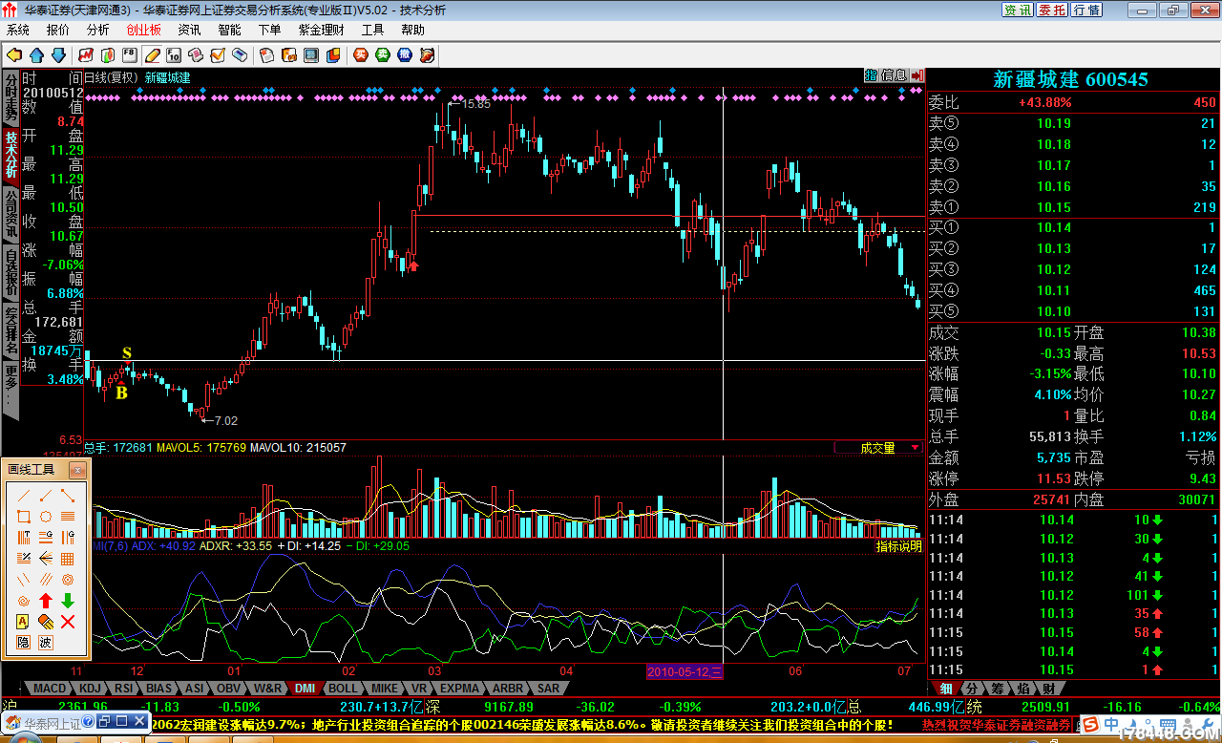This screenshot has height=743, width=1222.
Task: Place a green down arrow marker
Action: [x=68, y=600]
